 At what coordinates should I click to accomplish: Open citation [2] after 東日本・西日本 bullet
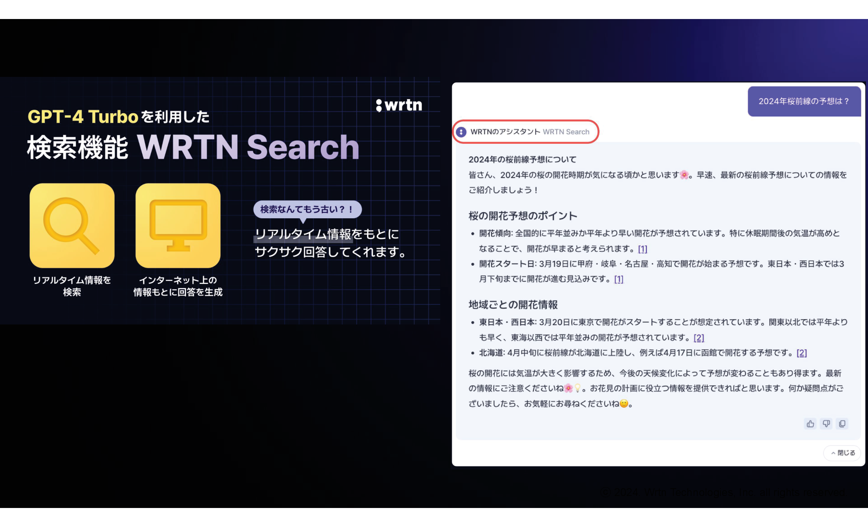(x=699, y=338)
